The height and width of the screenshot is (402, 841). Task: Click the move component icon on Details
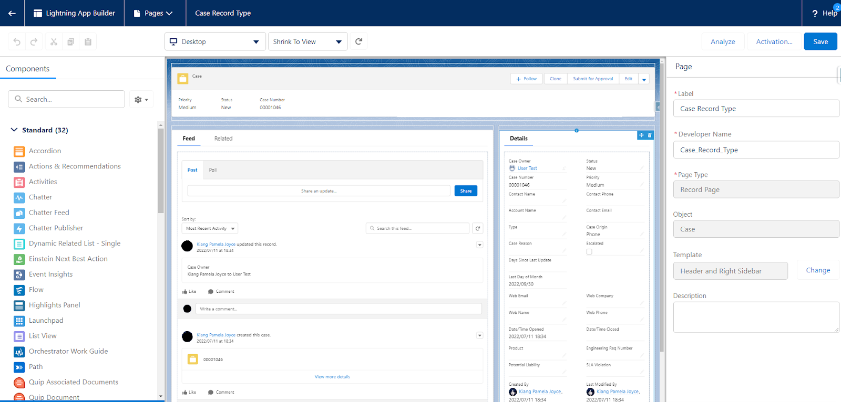click(641, 135)
